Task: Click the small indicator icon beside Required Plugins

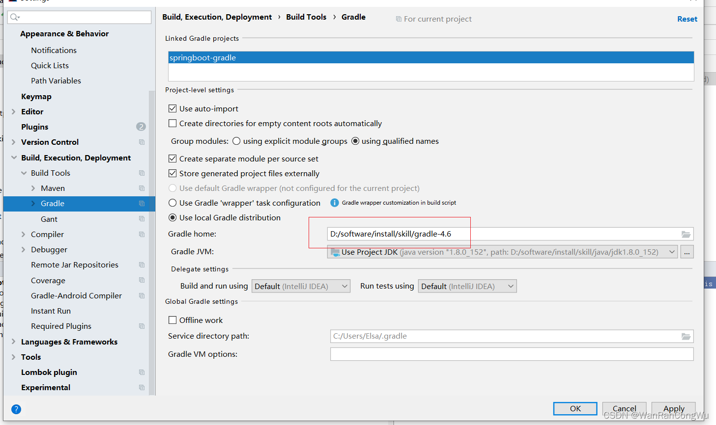Action: click(x=142, y=326)
